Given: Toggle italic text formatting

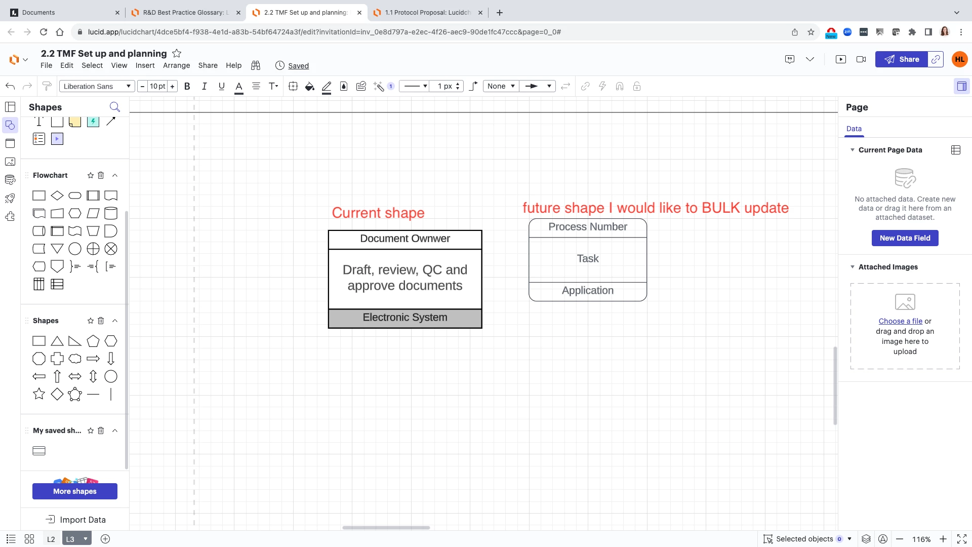Looking at the screenshot, I should tap(205, 86).
